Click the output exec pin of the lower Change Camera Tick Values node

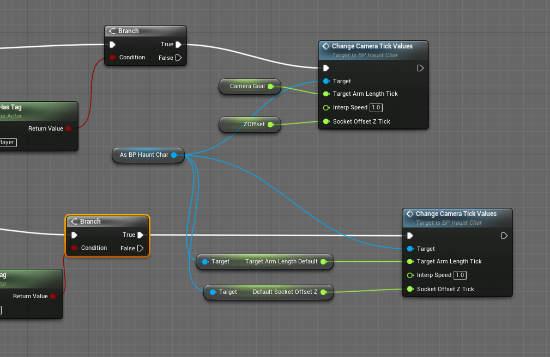[504, 236]
